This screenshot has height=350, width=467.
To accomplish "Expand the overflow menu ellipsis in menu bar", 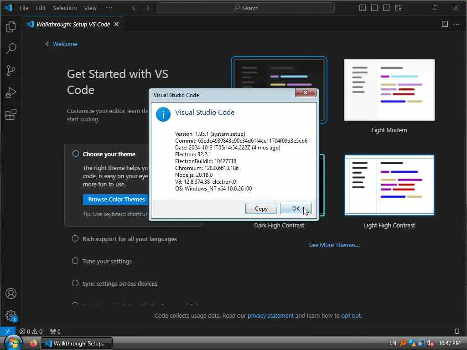I will (109, 8).
